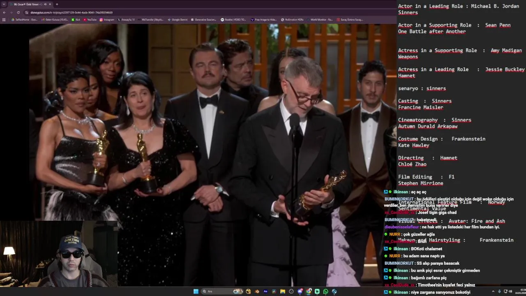Open the Anasayfa / X bookmark
526x296 pixels.
click(126, 19)
